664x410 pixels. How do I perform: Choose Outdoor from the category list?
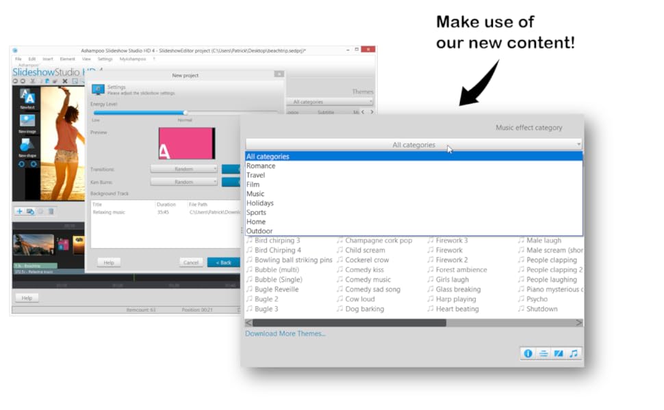pos(413,231)
